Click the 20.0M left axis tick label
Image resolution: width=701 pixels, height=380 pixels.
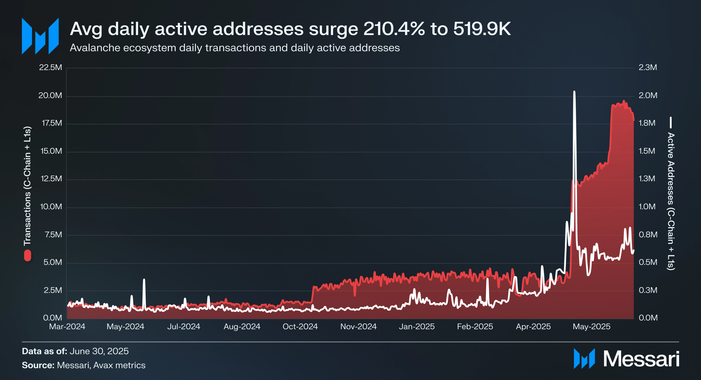[x=50, y=95]
